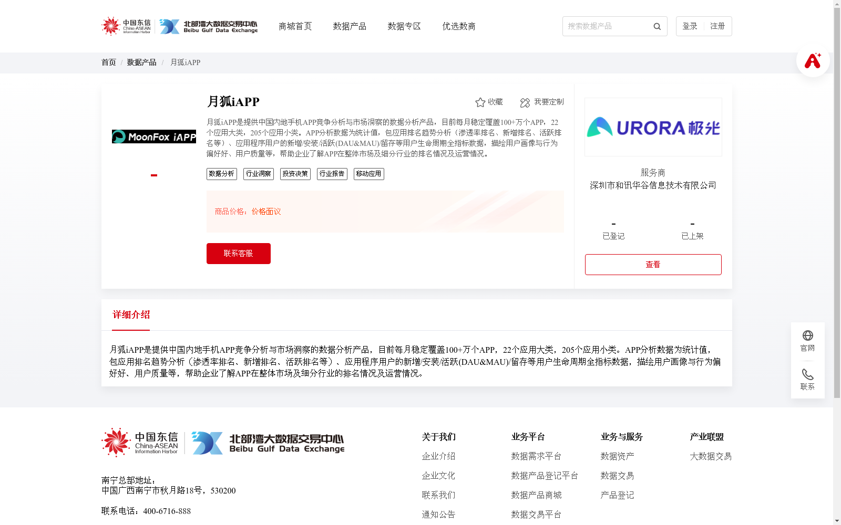Click the Beibu Gulf Data Exchange header logo
Viewport: 841px width, 525px height.
coord(209,26)
